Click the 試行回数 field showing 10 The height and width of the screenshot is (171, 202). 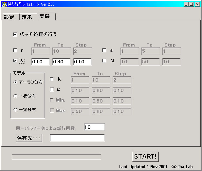click(94, 127)
